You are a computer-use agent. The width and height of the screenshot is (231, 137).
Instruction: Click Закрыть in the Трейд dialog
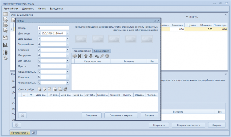click(149, 115)
